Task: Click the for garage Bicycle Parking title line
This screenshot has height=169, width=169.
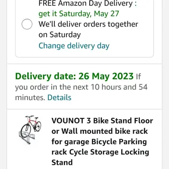Action: 99,142
